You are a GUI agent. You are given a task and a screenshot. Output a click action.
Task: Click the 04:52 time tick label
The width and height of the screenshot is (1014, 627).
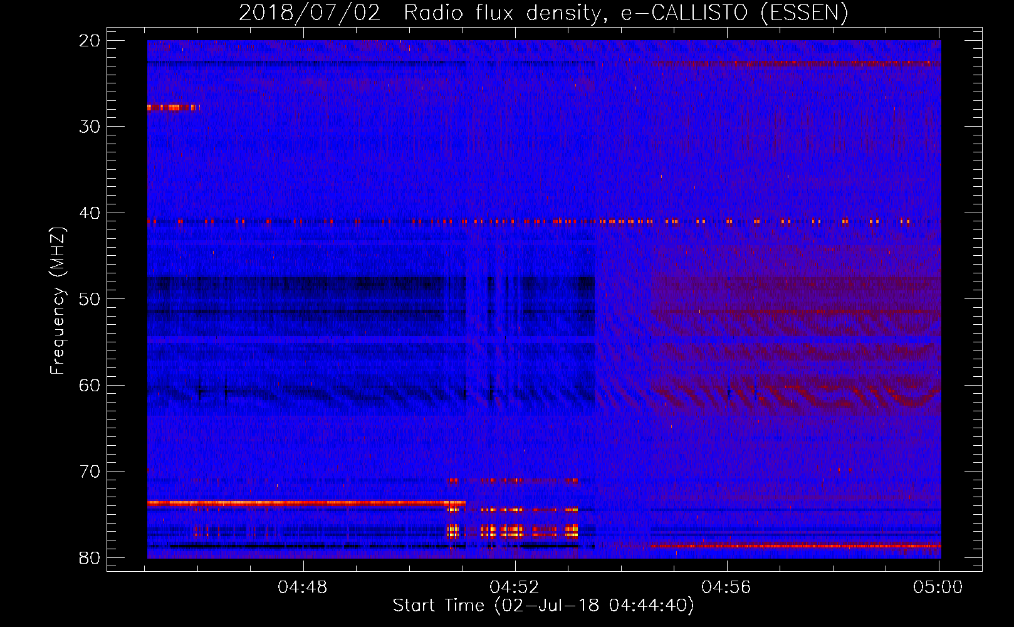pos(515,587)
